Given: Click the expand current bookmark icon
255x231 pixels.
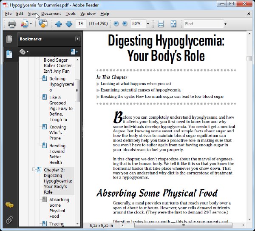Looking at the screenshot, I should tap(74, 52).
